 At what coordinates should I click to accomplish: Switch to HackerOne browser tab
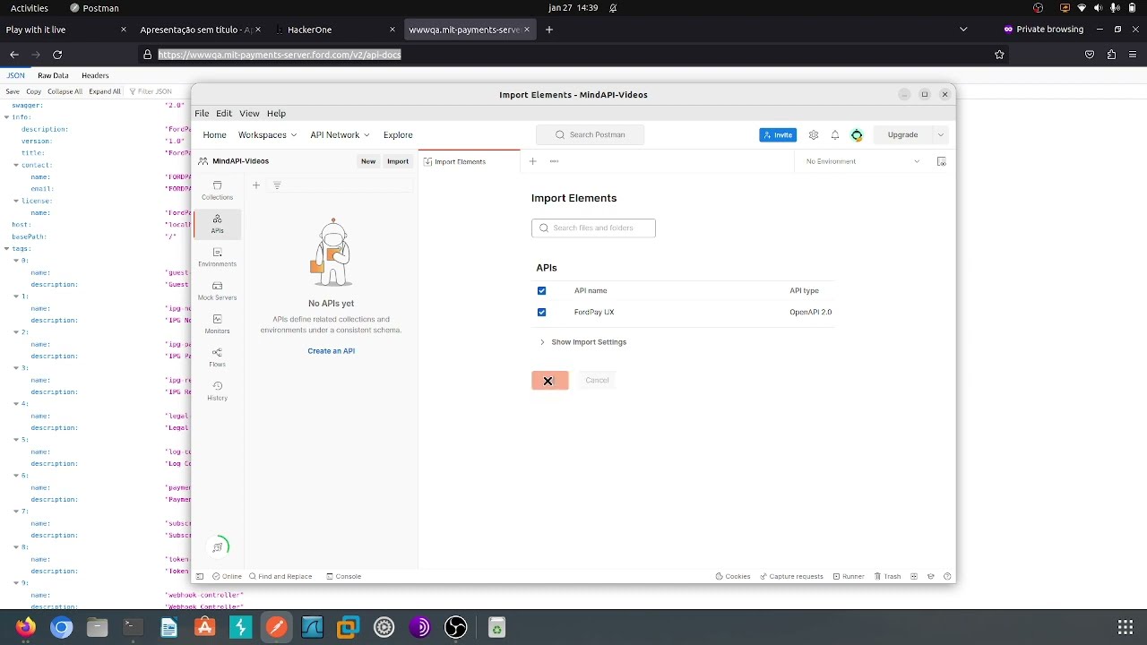[336, 30]
